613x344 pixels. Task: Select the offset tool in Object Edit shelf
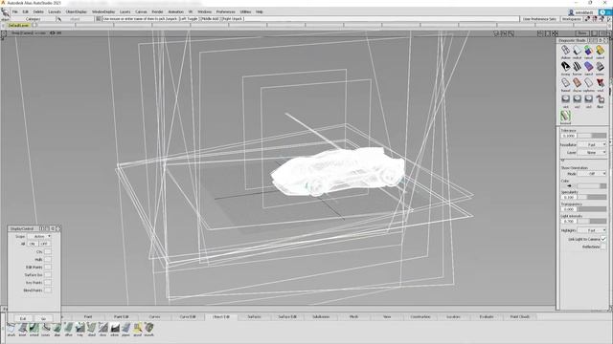(68, 328)
